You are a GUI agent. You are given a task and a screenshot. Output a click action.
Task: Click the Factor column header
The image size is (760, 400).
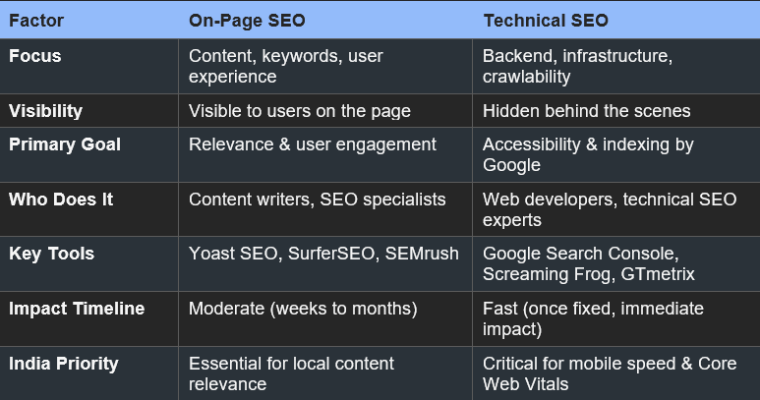click(36, 20)
